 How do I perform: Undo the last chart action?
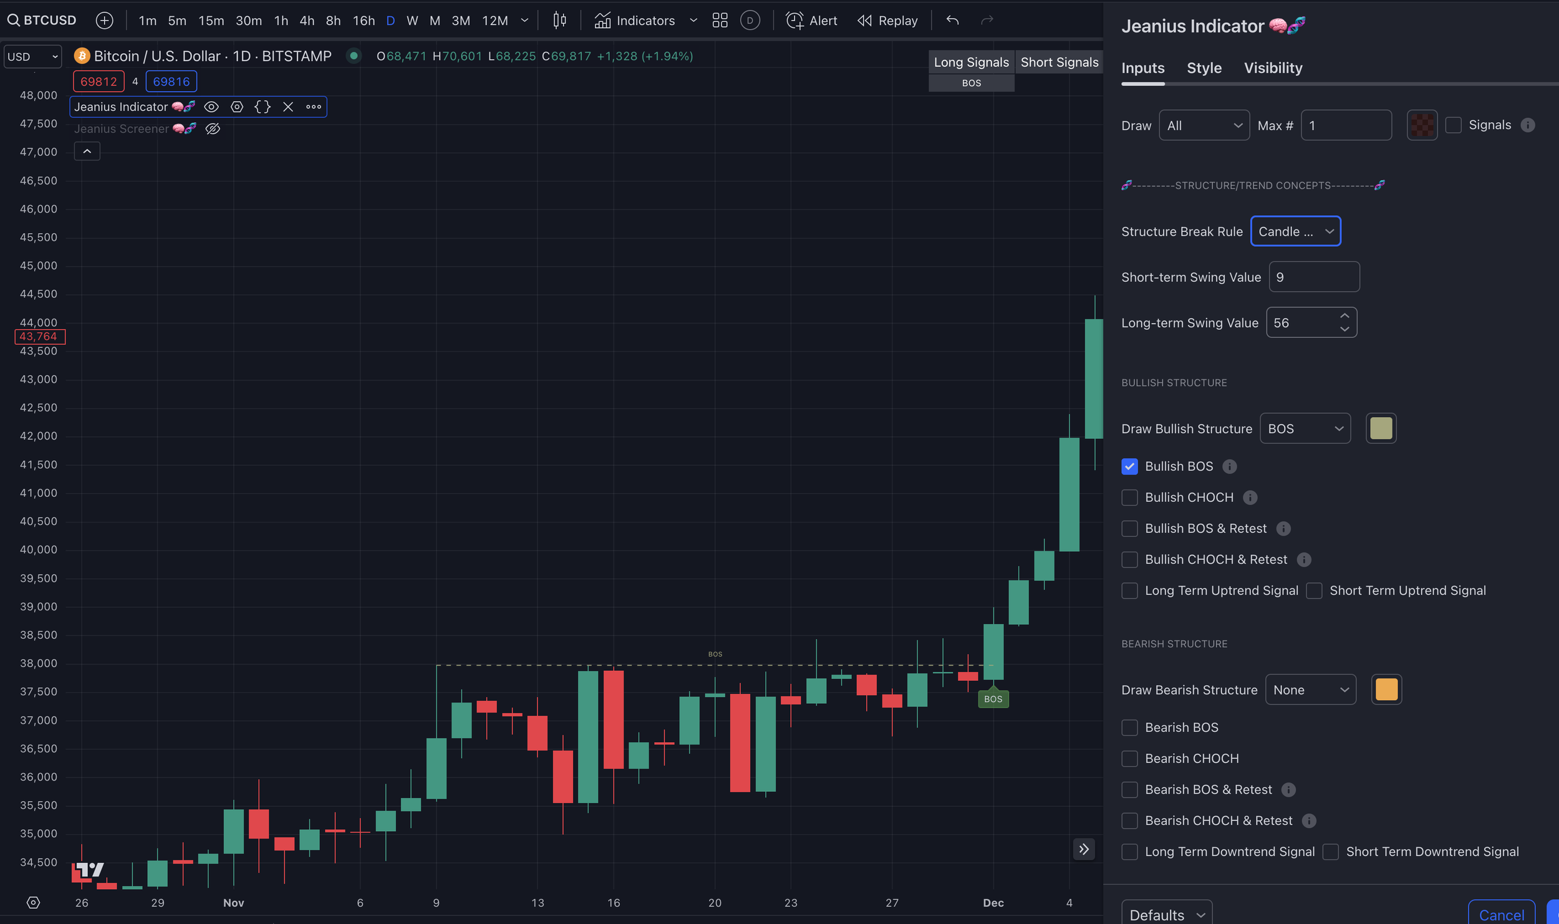pyautogui.click(x=952, y=21)
